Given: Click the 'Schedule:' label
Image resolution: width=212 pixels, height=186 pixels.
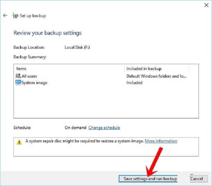Looking at the screenshot, I should click(x=22, y=128).
